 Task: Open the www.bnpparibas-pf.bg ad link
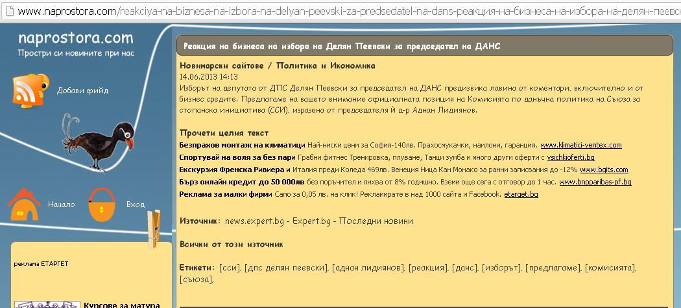pos(595,182)
